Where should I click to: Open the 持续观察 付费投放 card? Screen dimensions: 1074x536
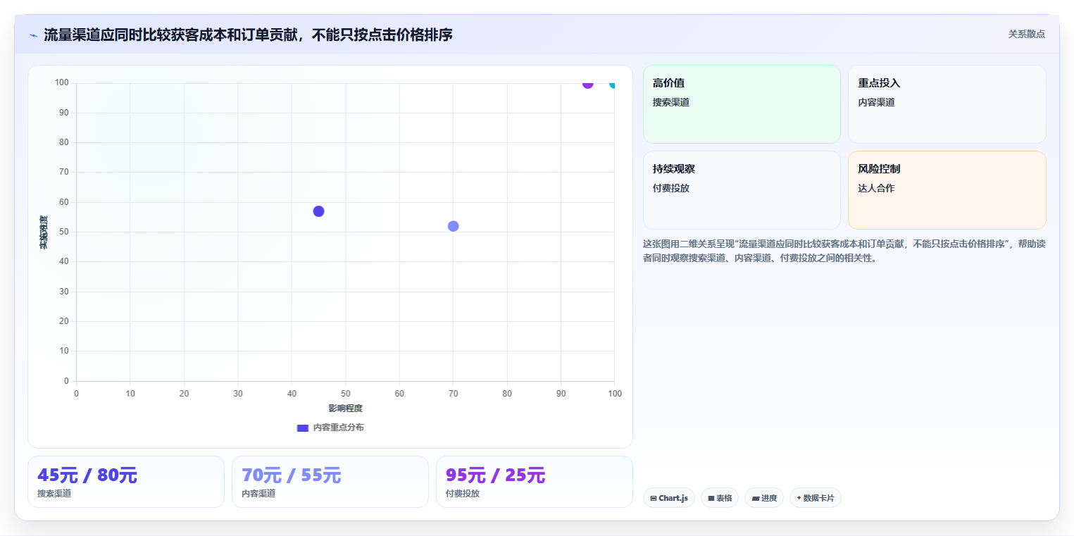pos(742,190)
